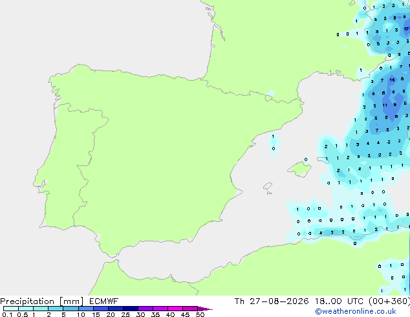The image size is (410, 317).
Task: Click the '10' legend scale label
Action: coord(81,314)
